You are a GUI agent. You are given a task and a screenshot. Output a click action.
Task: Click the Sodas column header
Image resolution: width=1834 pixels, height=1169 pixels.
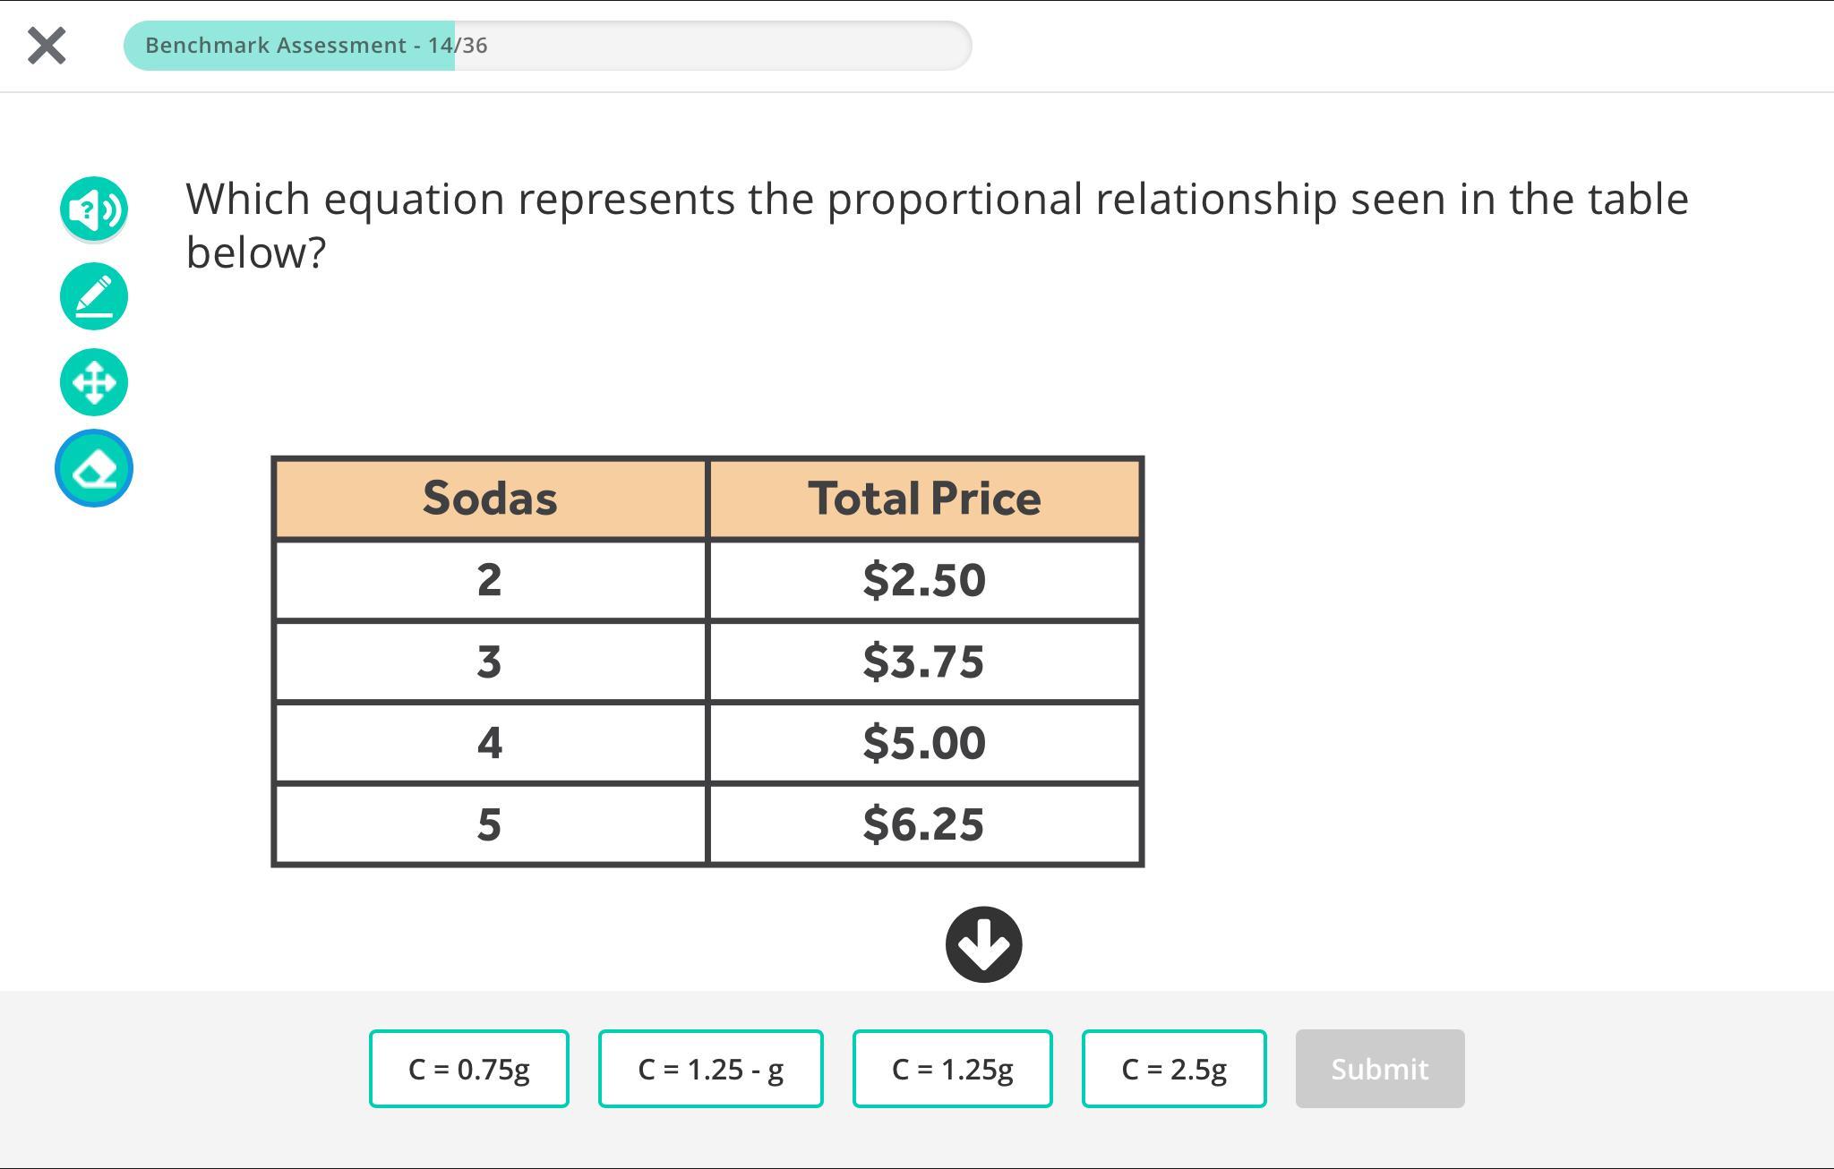click(490, 499)
